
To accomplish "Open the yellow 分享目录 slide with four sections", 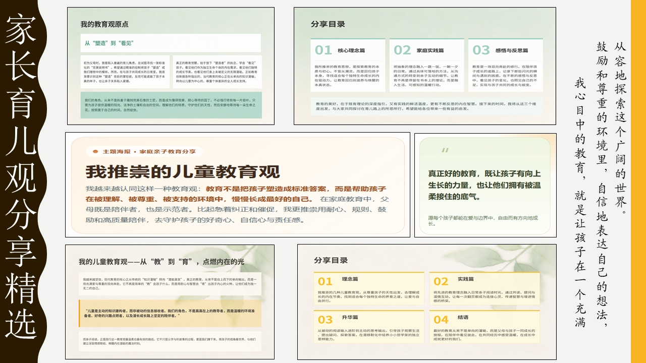I will (427, 302).
